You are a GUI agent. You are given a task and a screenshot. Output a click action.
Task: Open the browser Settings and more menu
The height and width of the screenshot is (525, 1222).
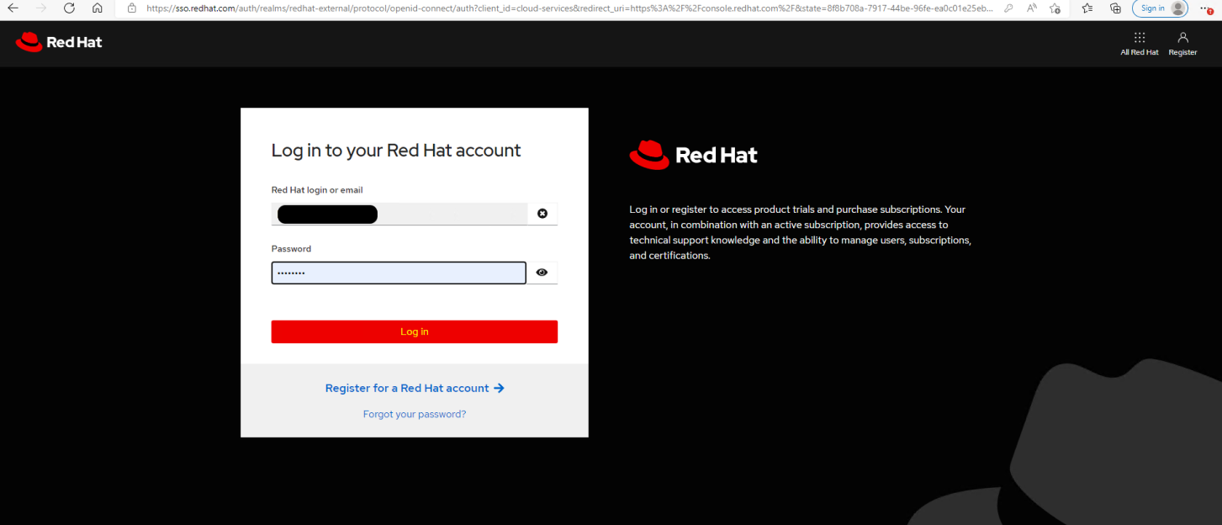(1207, 8)
